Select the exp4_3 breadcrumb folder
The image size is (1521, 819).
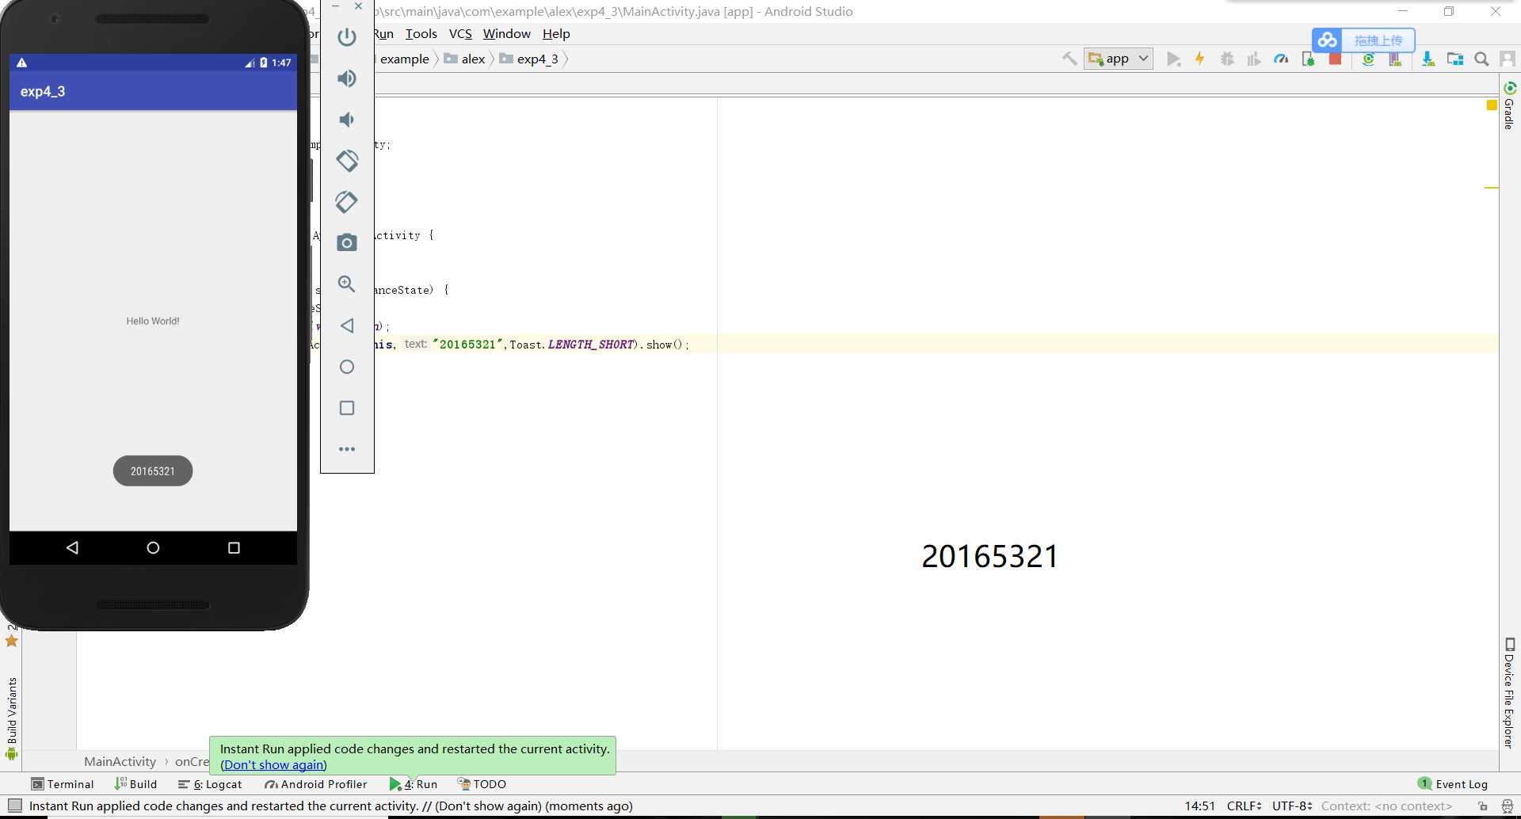coord(529,59)
